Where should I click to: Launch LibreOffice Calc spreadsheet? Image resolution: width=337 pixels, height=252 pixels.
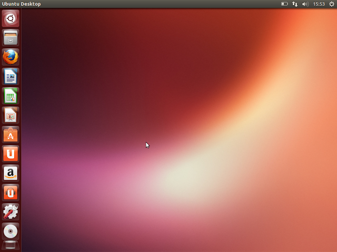point(11,96)
